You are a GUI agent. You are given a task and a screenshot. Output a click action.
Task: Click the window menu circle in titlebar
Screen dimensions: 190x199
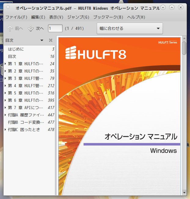(8, 7)
